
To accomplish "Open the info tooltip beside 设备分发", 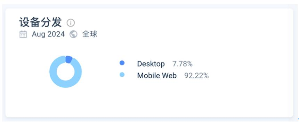I will [x=71, y=23].
